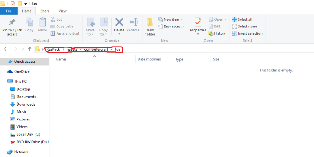Click Paste shortcut command
The height and width of the screenshot is (157, 314).
(x=65, y=33)
